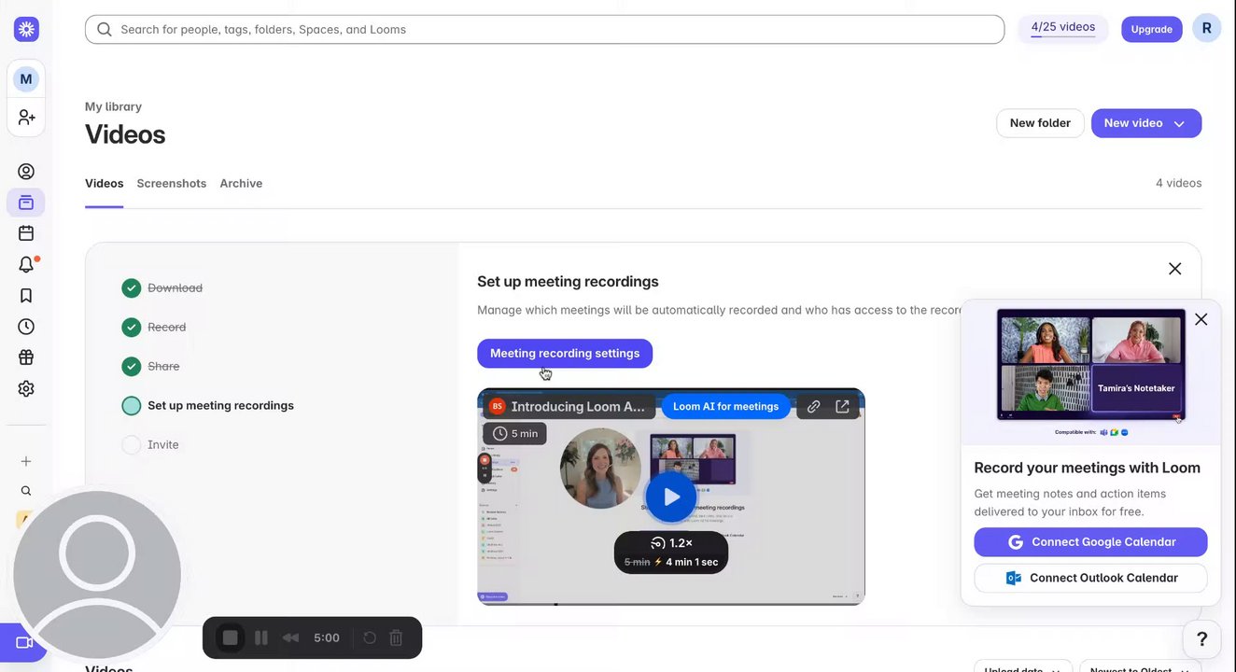Click the 5 min duration badge

[x=515, y=433]
